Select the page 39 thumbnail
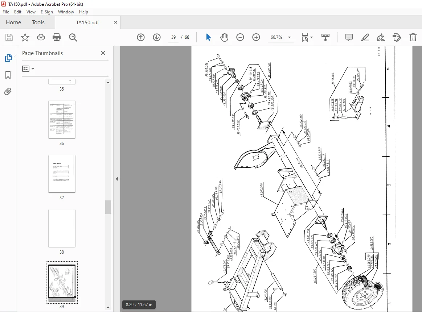This screenshot has width=422, height=312. (62, 282)
